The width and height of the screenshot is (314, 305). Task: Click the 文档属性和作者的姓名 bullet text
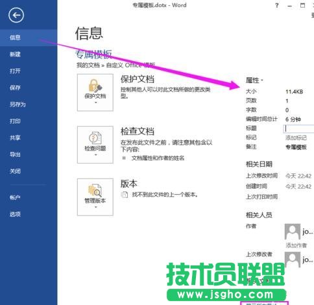tap(158, 158)
